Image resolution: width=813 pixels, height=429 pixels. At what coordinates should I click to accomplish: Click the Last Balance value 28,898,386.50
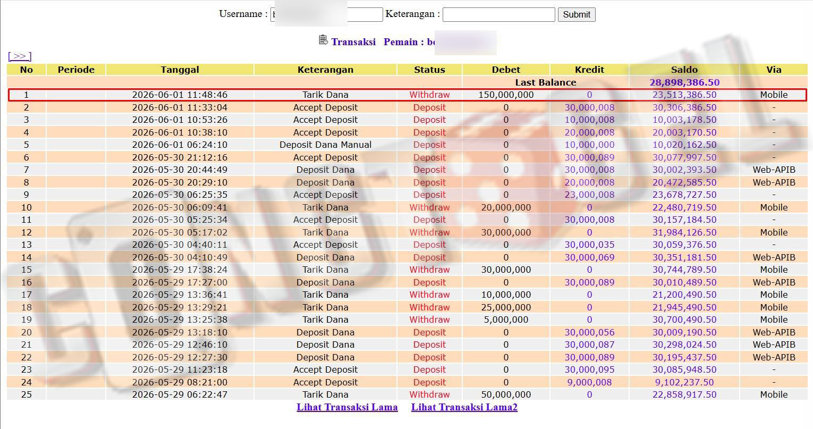pyautogui.click(x=684, y=82)
